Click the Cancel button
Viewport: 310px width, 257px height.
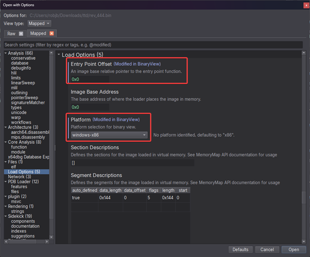[267, 249]
